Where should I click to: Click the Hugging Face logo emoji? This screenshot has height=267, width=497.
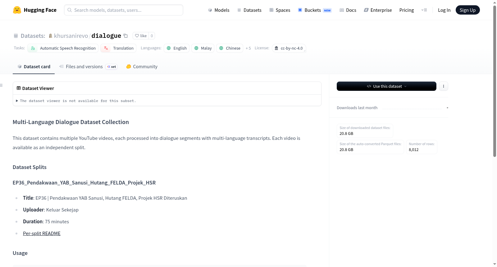click(x=17, y=10)
